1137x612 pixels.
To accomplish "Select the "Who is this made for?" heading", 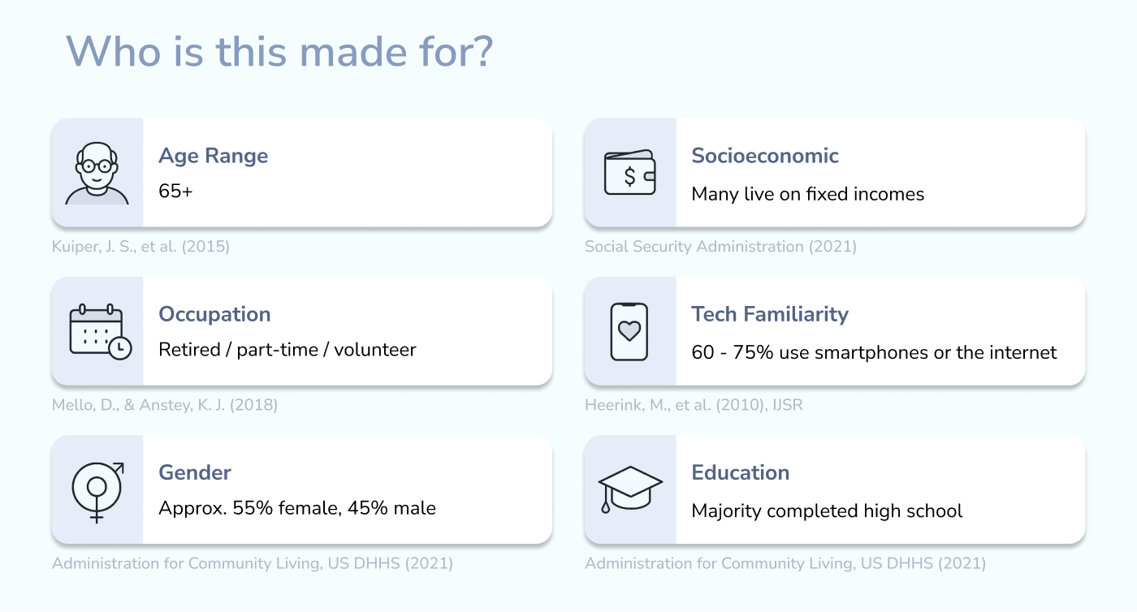I will 279,52.
